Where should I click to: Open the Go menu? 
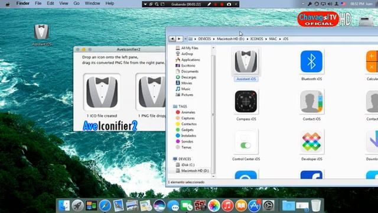tap(76, 4)
